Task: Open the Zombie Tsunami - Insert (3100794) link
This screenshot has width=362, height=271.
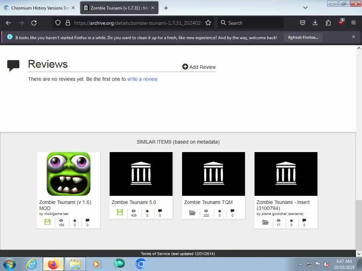Action: tap(283, 205)
